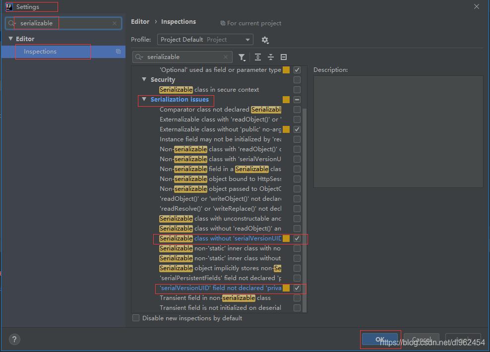Click the Apply button
Viewport: 490px width, 352px height.
pyautogui.click(x=463, y=340)
